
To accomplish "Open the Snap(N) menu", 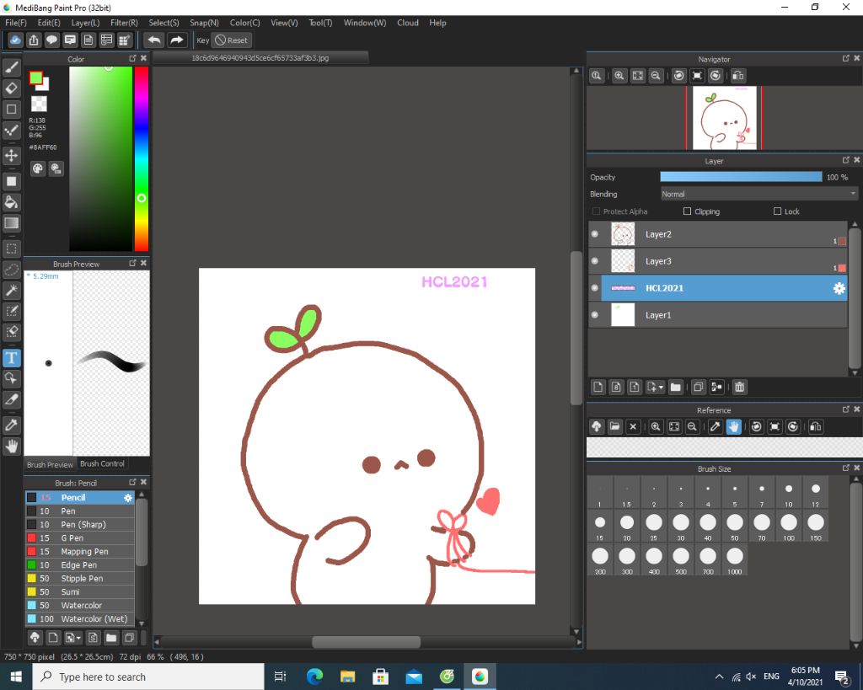I will point(204,23).
